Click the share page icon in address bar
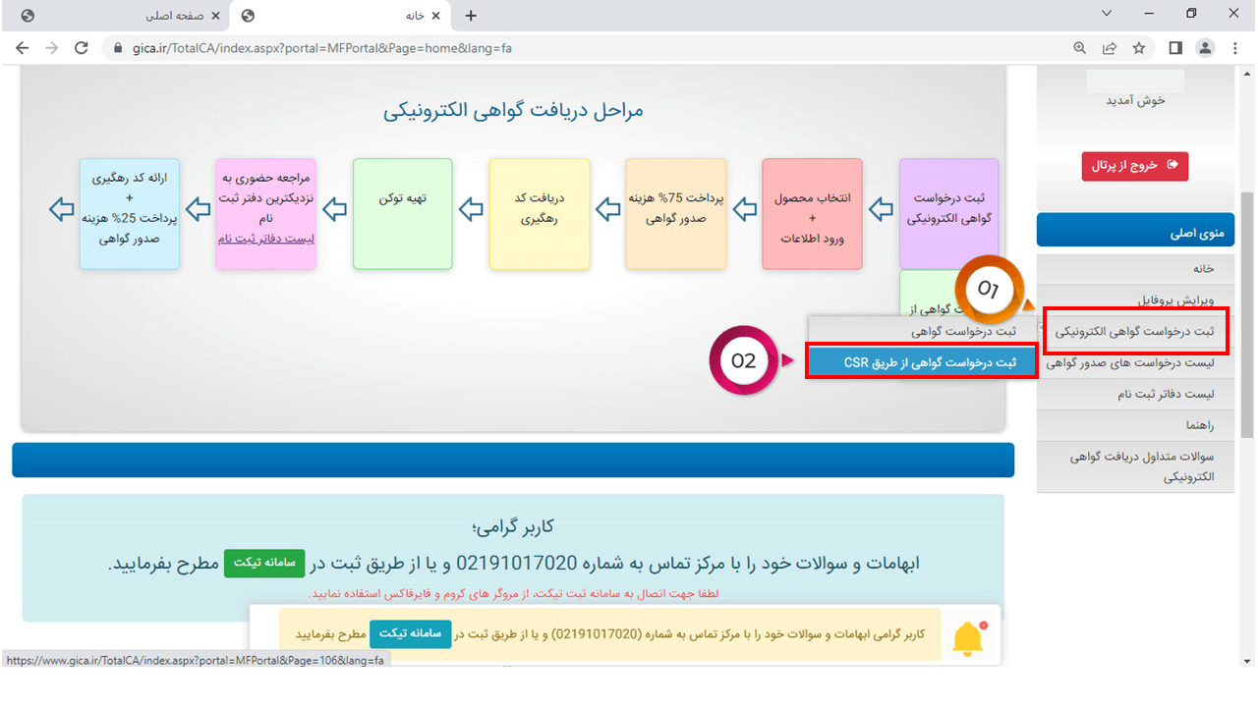Viewport: 1258px width, 707px height. click(1110, 47)
